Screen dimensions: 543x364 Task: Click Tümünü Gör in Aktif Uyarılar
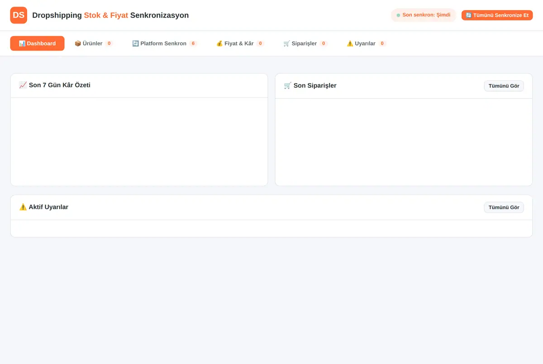[x=504, y=207]
